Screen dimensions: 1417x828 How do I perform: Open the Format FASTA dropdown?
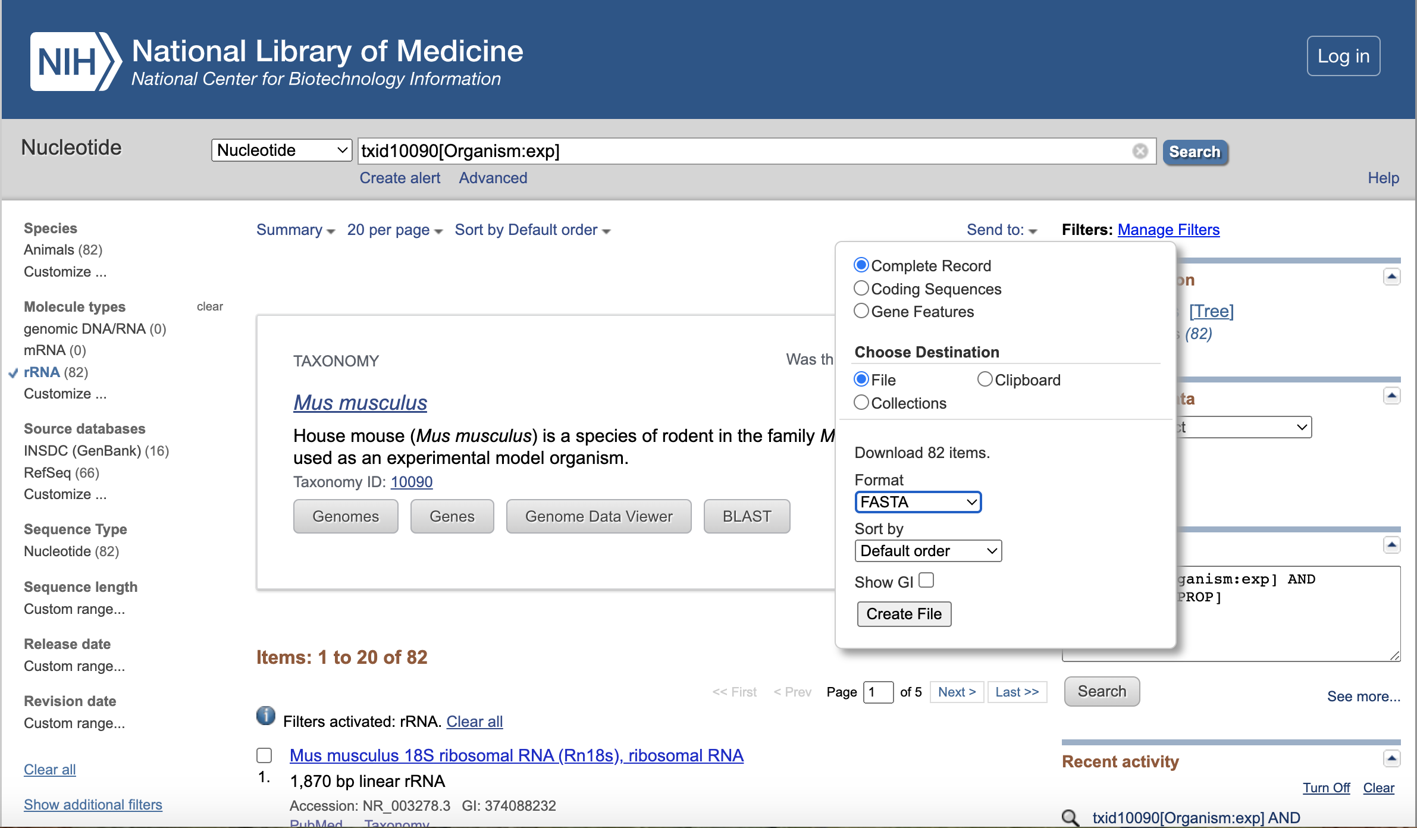(918, 502)
